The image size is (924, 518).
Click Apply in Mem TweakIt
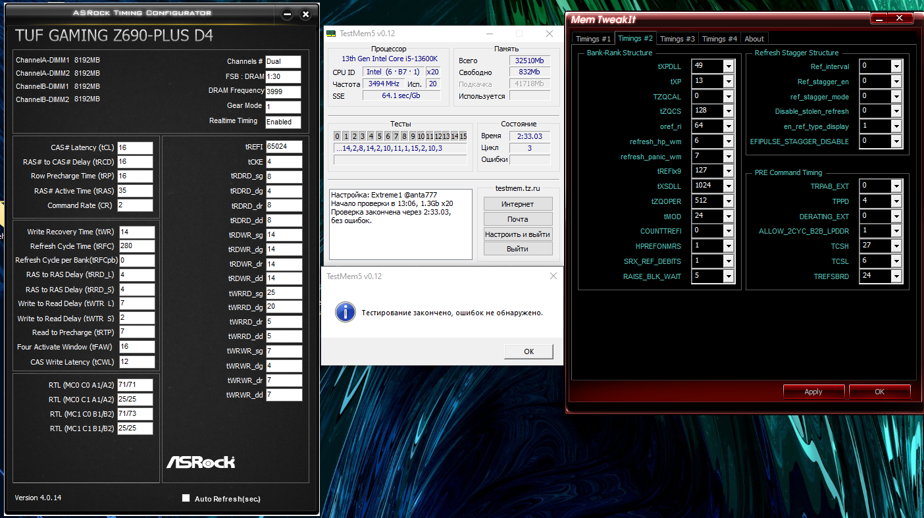point(813,392)
